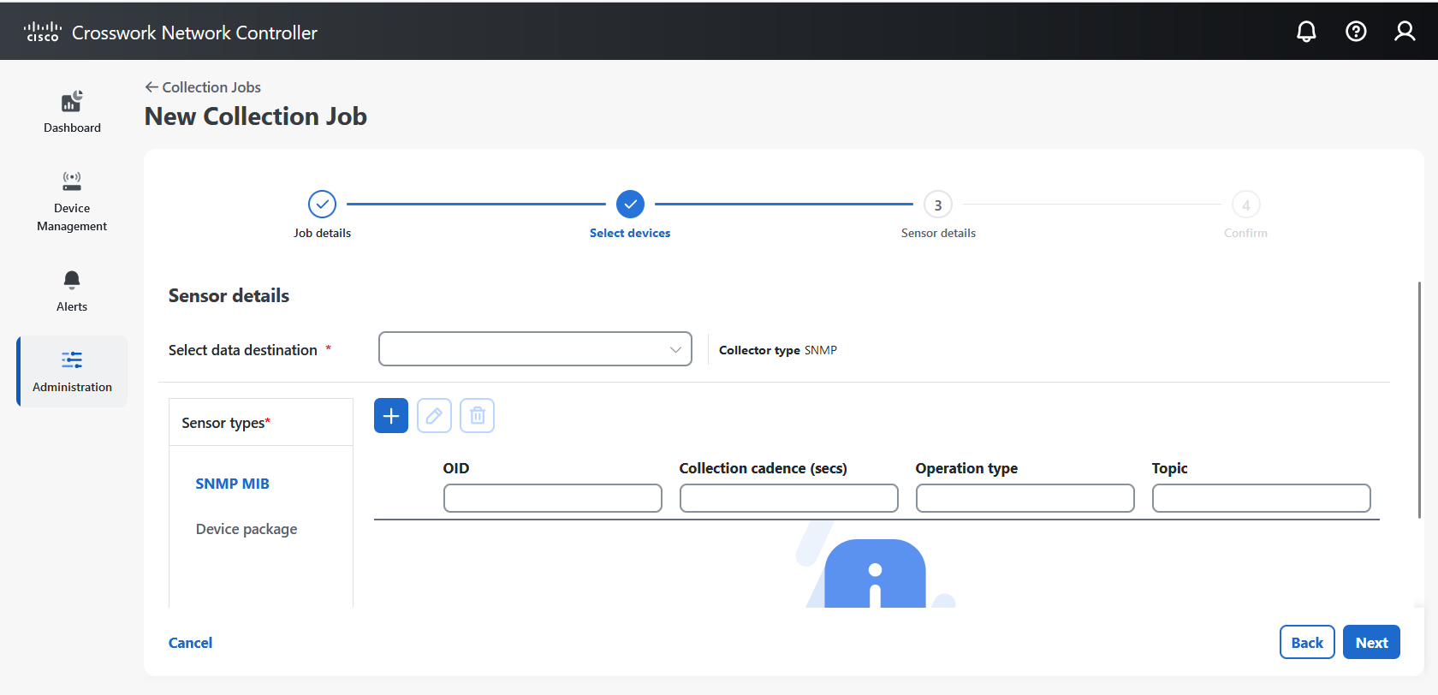
Task: Select Administration in the sidebar
Action: click(72, 371)
